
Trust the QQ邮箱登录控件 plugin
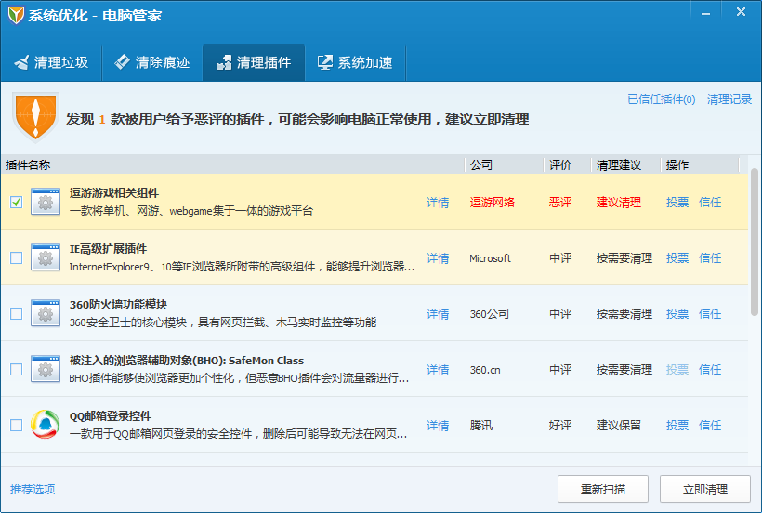click(710, 426)
